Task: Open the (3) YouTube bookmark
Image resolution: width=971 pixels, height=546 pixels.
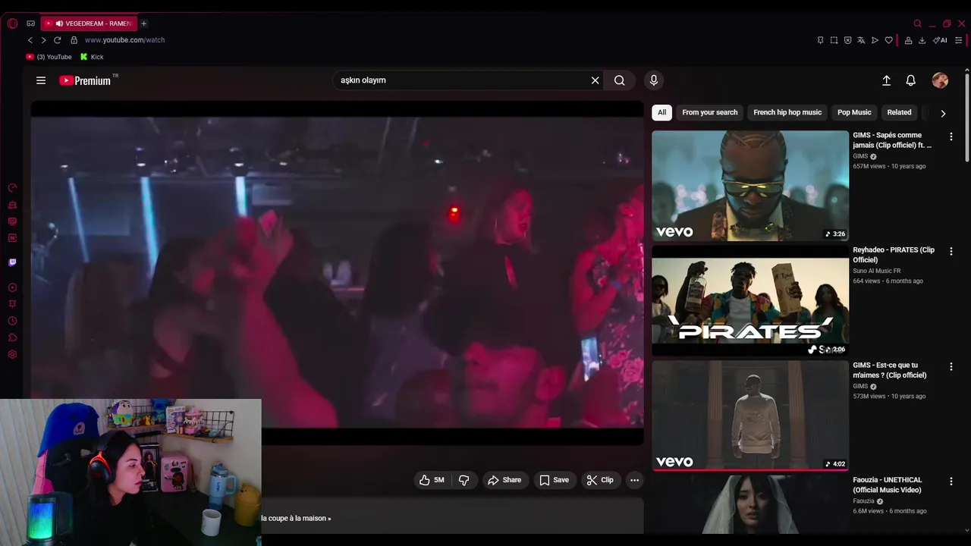Action: click(49, 57)
